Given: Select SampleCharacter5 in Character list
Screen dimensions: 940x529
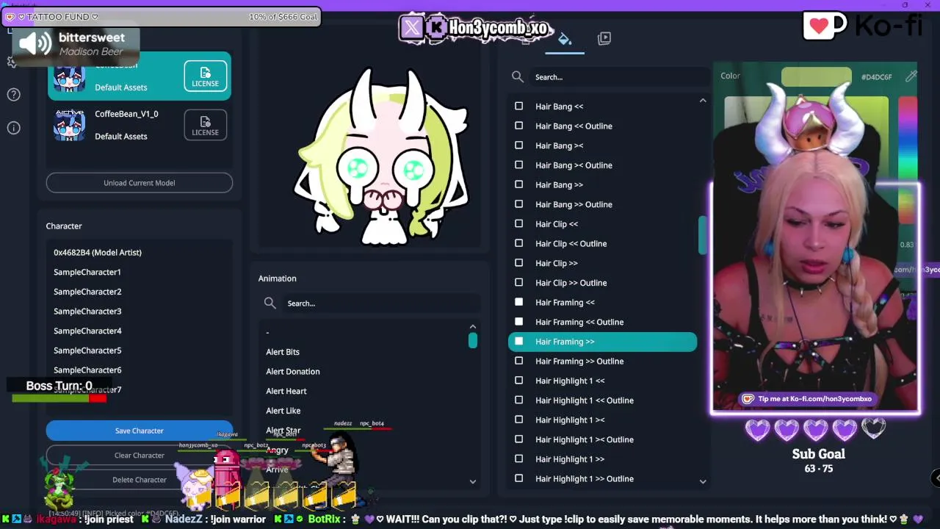Looking at the screenshot, I should [x=87, y=350].
